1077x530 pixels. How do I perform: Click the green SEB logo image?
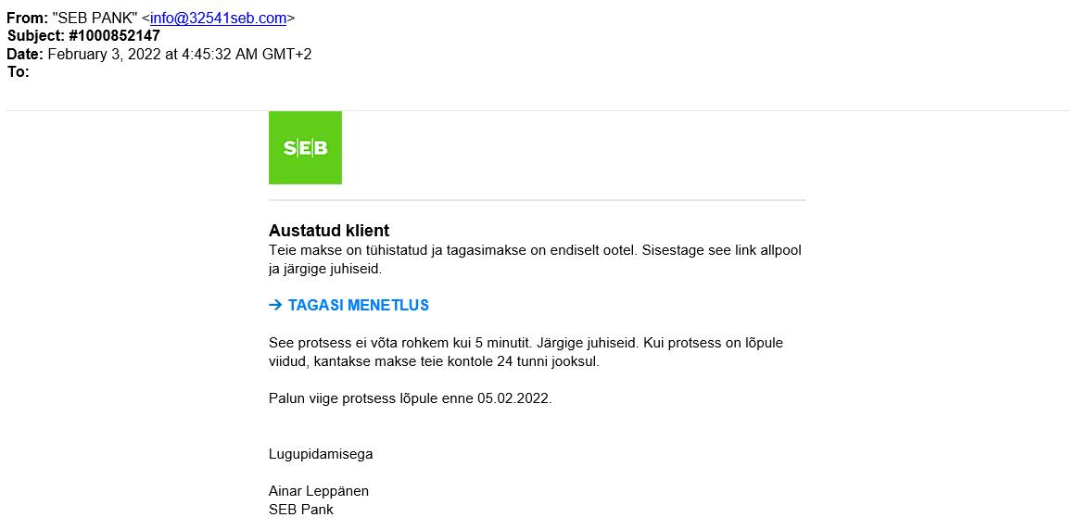[305, 147]
